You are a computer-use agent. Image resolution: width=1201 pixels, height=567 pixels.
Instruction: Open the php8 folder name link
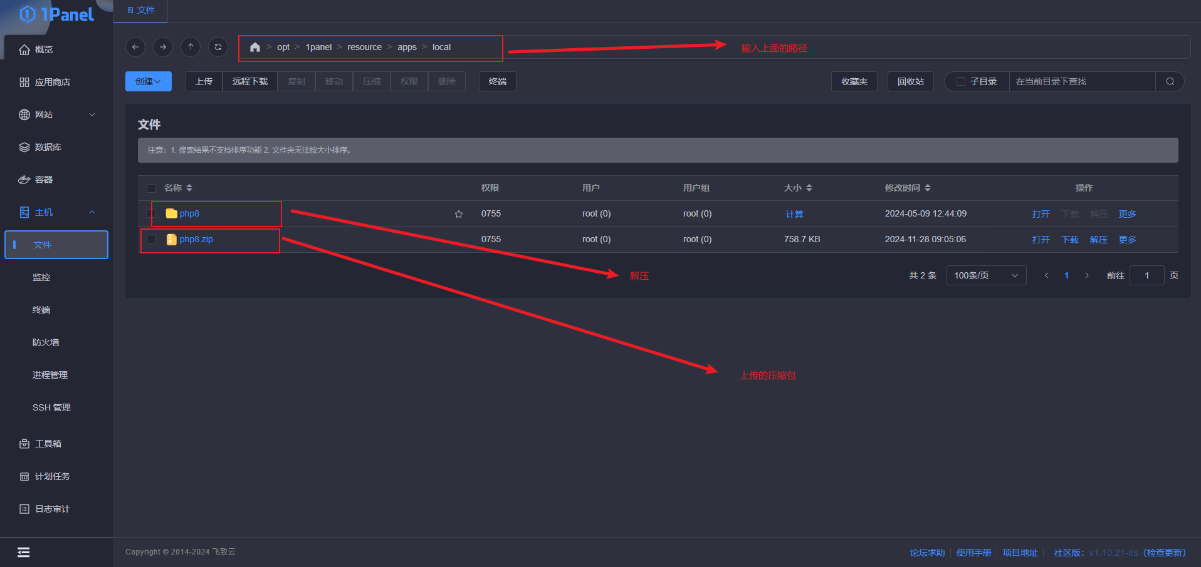[189, 213]
